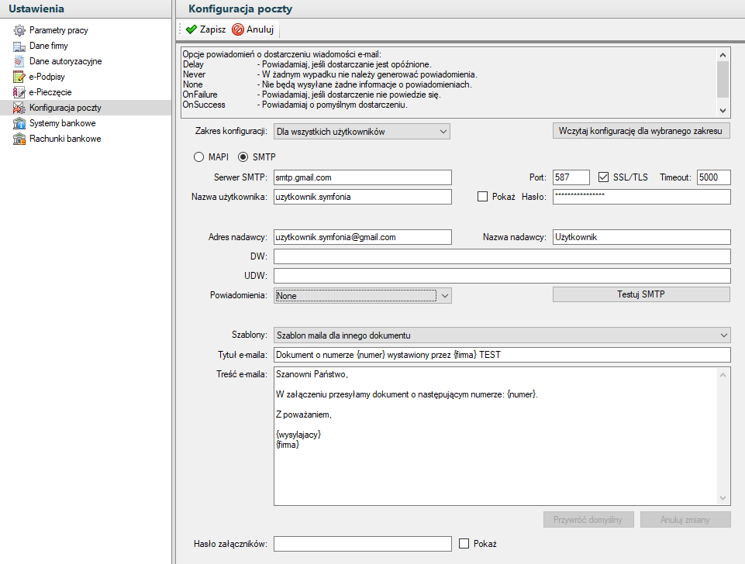Screen dimensions: 745x564
Task: Open Dane autoryzacyjne icon in sidebar
Action: click(x=19, y=62)
